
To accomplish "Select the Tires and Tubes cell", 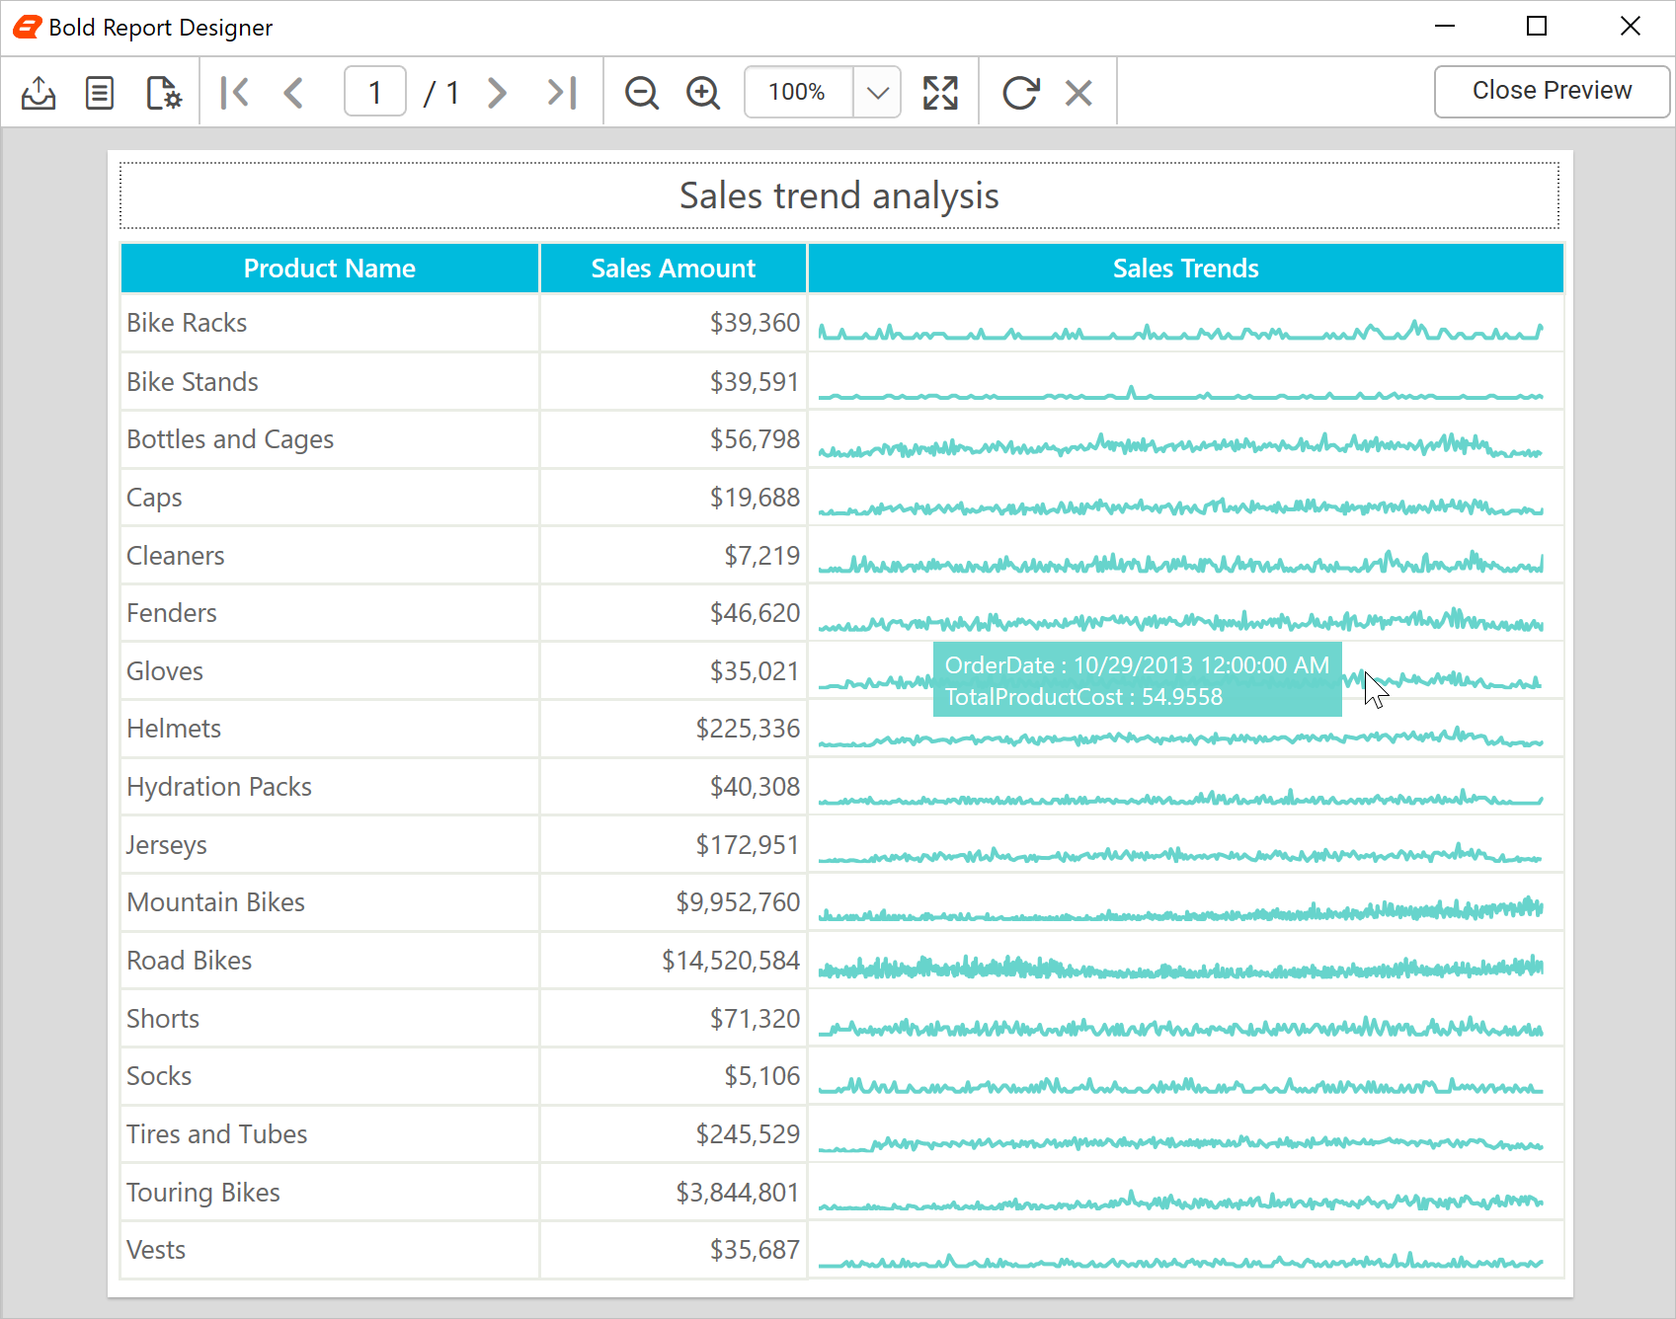I will pyautogui.click(x=330, y=1134).
